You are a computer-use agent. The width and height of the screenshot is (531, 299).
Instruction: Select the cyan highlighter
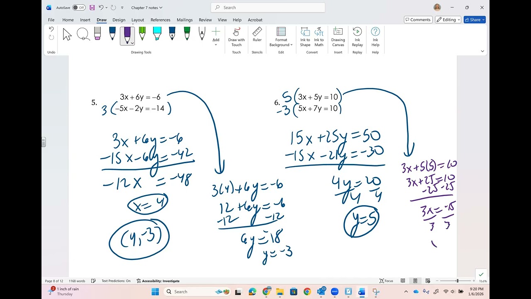(x=157, y=34)
